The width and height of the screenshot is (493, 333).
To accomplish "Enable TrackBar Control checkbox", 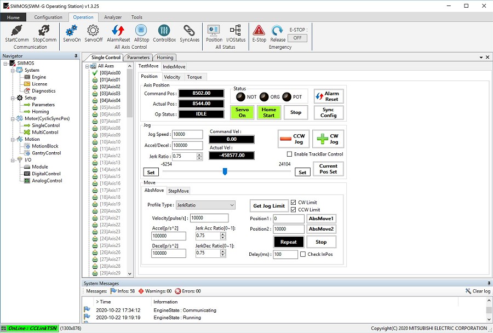I will (290, 154).
